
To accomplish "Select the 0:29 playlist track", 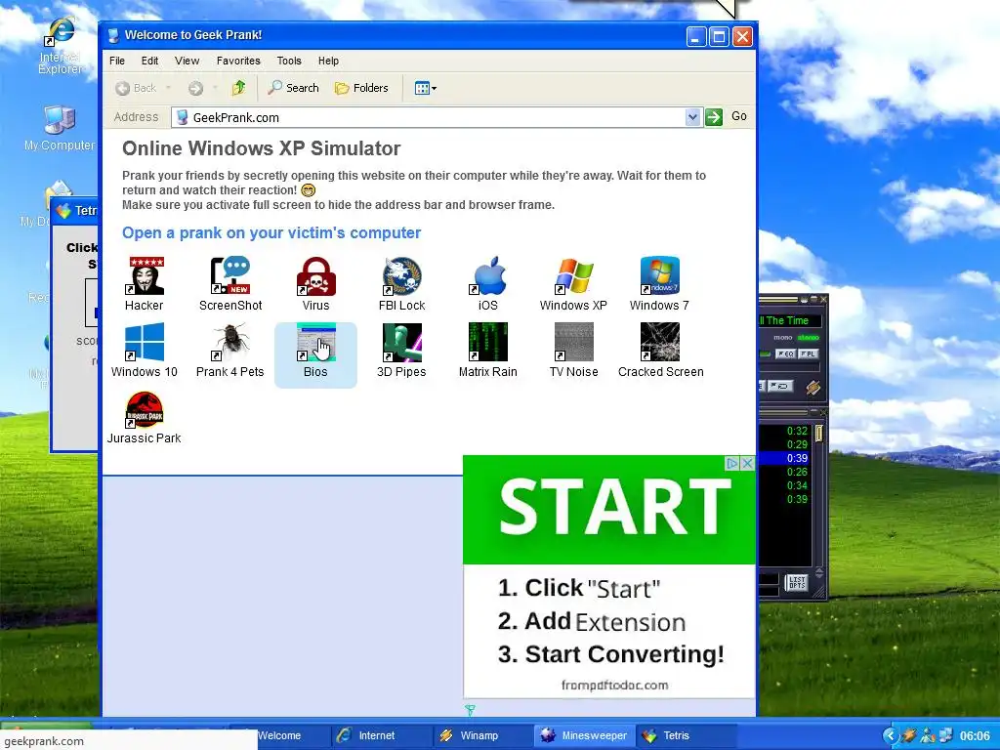I will pos(786,444).
